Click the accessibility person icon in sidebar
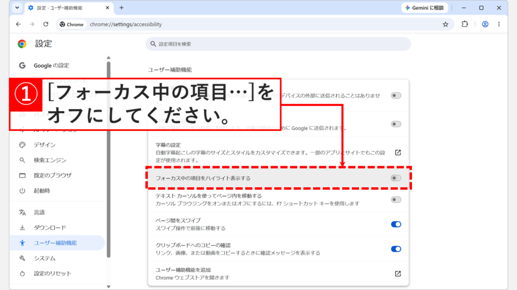517x290 pixels. (22, 243)
